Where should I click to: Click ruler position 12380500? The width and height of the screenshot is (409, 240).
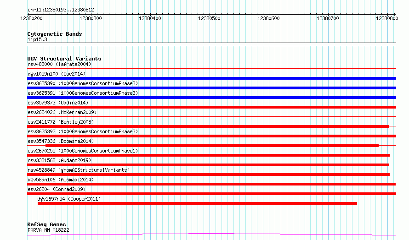(209, 18)
